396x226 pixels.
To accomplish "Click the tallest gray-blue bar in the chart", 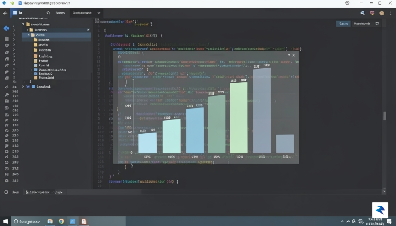I will pyautogui.click(x=262, y=110).
